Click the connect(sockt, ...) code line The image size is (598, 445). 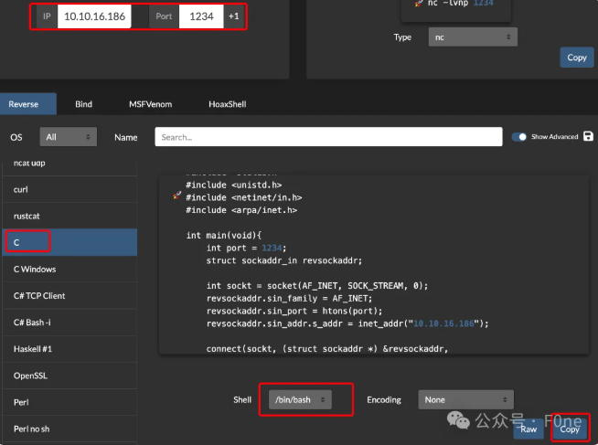327,349
